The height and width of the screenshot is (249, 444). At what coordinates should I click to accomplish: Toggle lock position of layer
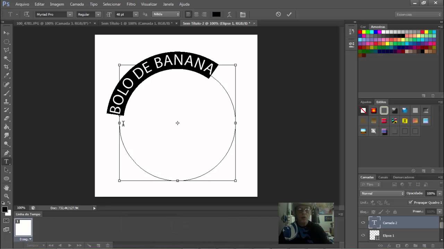(x=387, y=212)
